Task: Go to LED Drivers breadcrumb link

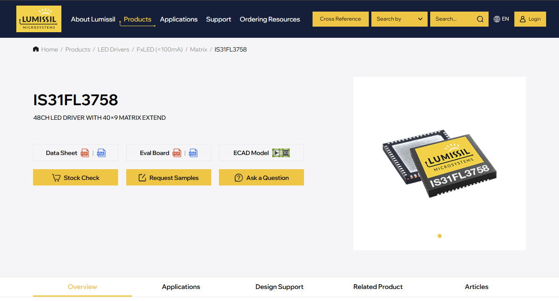Action: (x=113, y=49)
